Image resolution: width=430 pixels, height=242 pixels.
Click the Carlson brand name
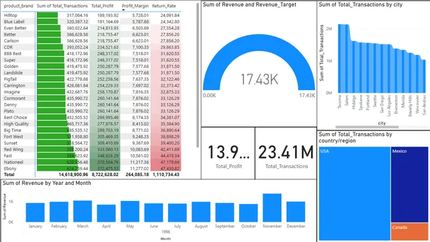pyautogui.click(x=11, y=41)
